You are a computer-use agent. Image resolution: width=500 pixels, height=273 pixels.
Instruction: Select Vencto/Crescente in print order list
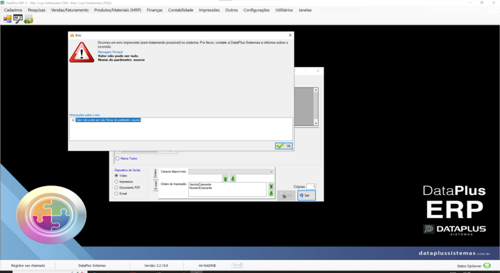pyautogui.click(x=200, y=184)
